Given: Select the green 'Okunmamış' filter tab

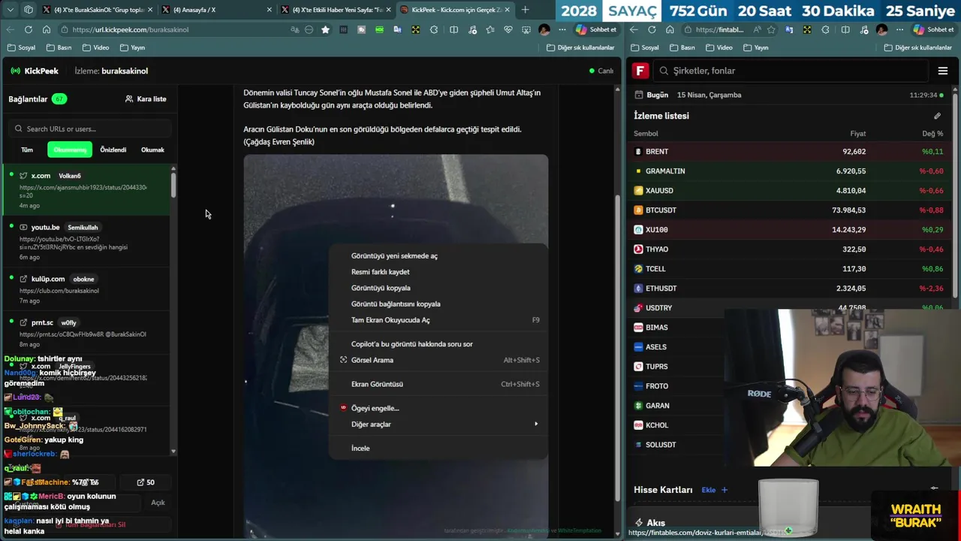Looking at the screenshot, I should click(x=70, y=150).
